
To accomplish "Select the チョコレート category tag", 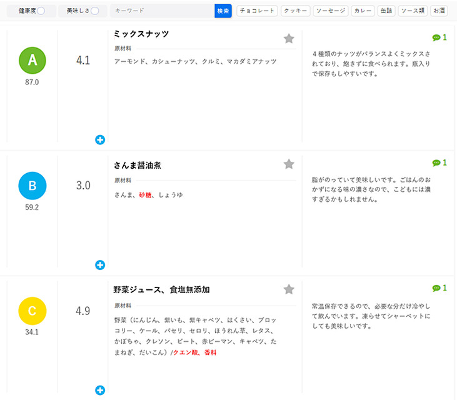I will tap(257, 11).
